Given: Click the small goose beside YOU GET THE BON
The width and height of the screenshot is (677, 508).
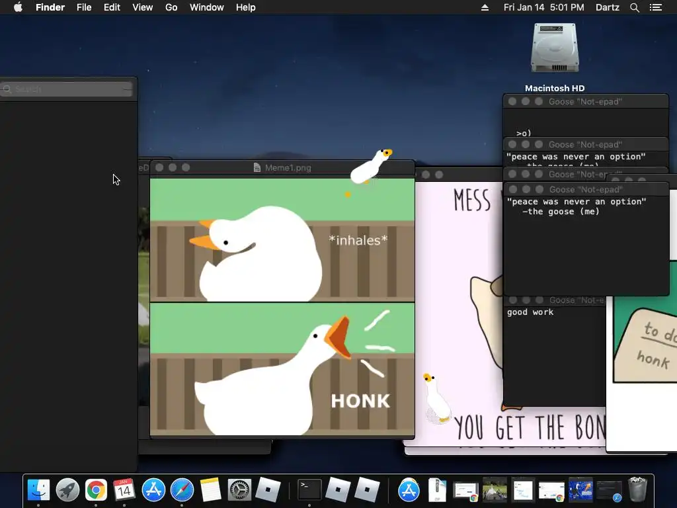Looking at the screenshot, I should [x=436, y=398].
